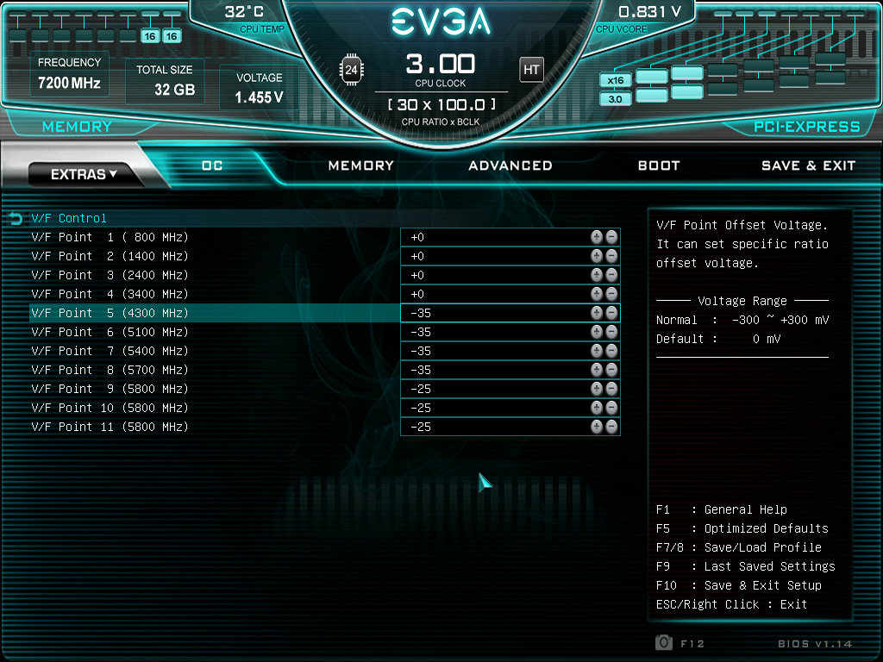Click the 'F5 : Optimized Defaults' hint
The width and height of the screenshot is (883, 662).
coord(742,528)
